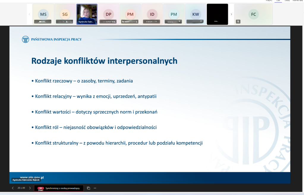
Task: Click the Państwowa Inspekcja Pracy logo
Action: coord(26,39)
